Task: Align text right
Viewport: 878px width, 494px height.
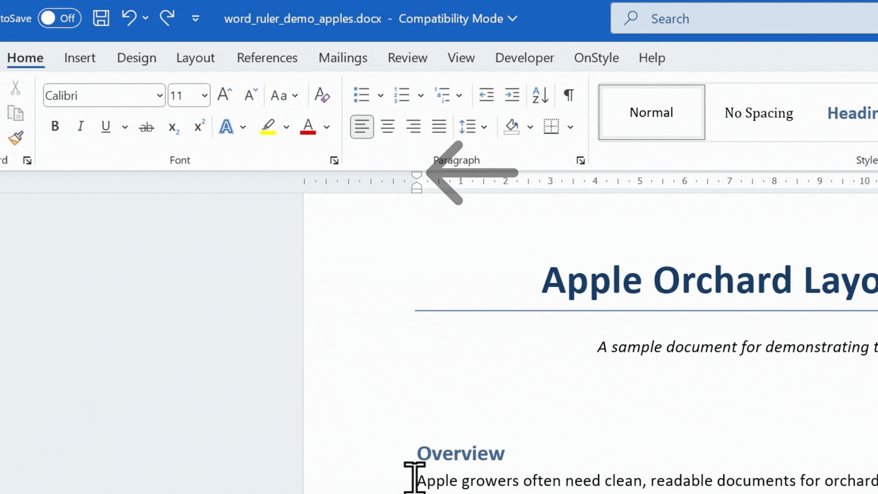Action: [x=413, y=126]
